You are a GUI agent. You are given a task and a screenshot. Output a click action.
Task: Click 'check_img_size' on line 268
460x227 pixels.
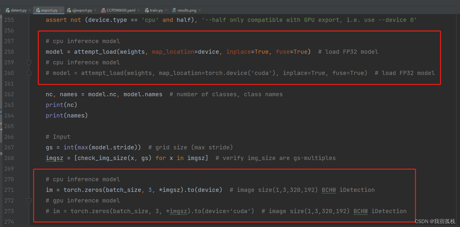click(x=102, y=158)
